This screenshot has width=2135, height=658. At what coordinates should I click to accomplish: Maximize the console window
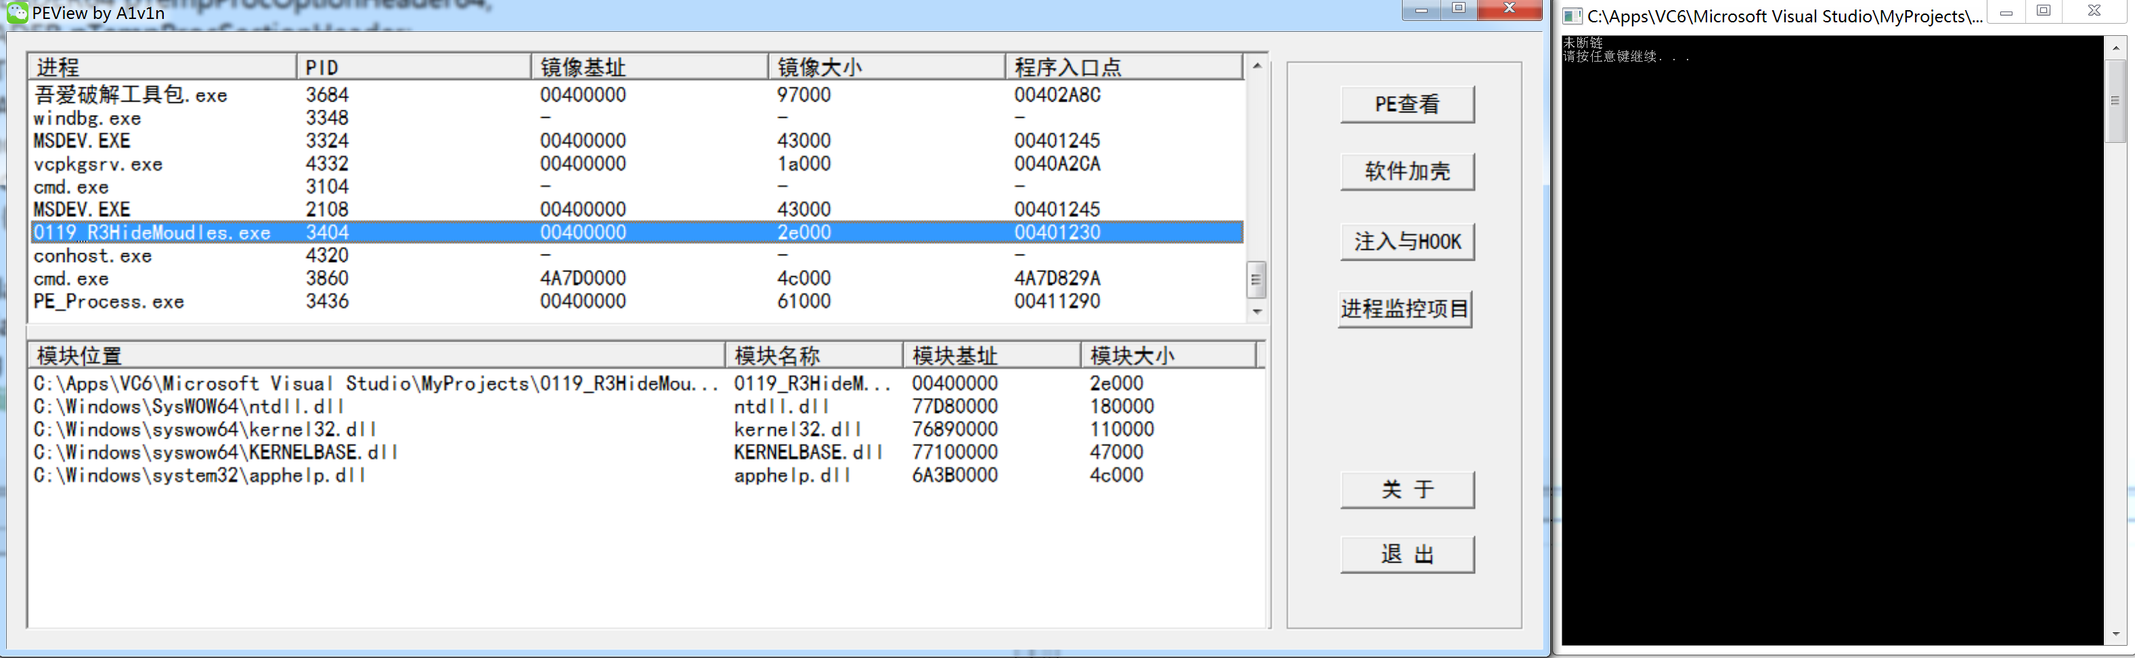pyautogui.click(x=2044, y=12)
